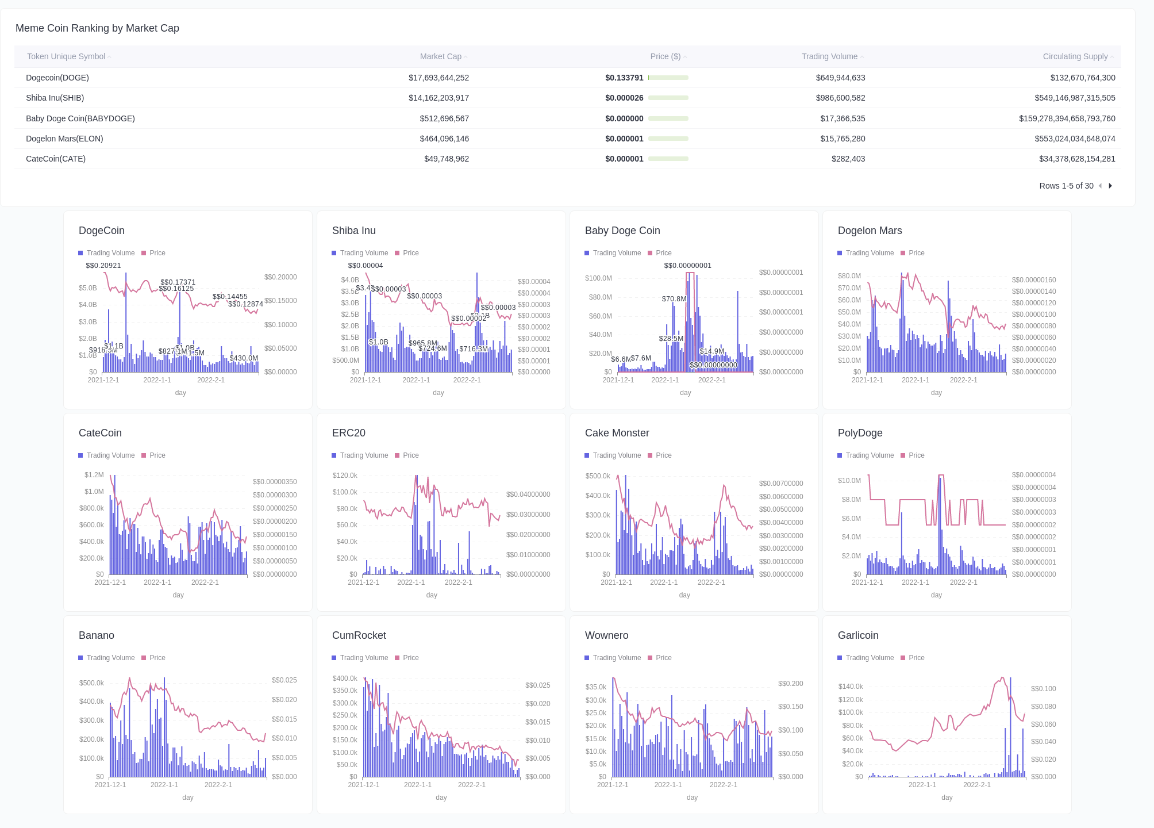
Task: Open the Dogecoin(DOGE) entry in the table
Action: 57,78
